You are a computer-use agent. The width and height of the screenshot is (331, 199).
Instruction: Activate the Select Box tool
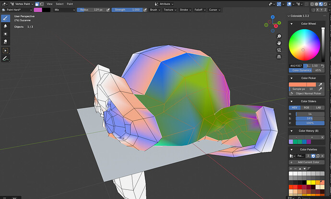[x=5, y=51]
